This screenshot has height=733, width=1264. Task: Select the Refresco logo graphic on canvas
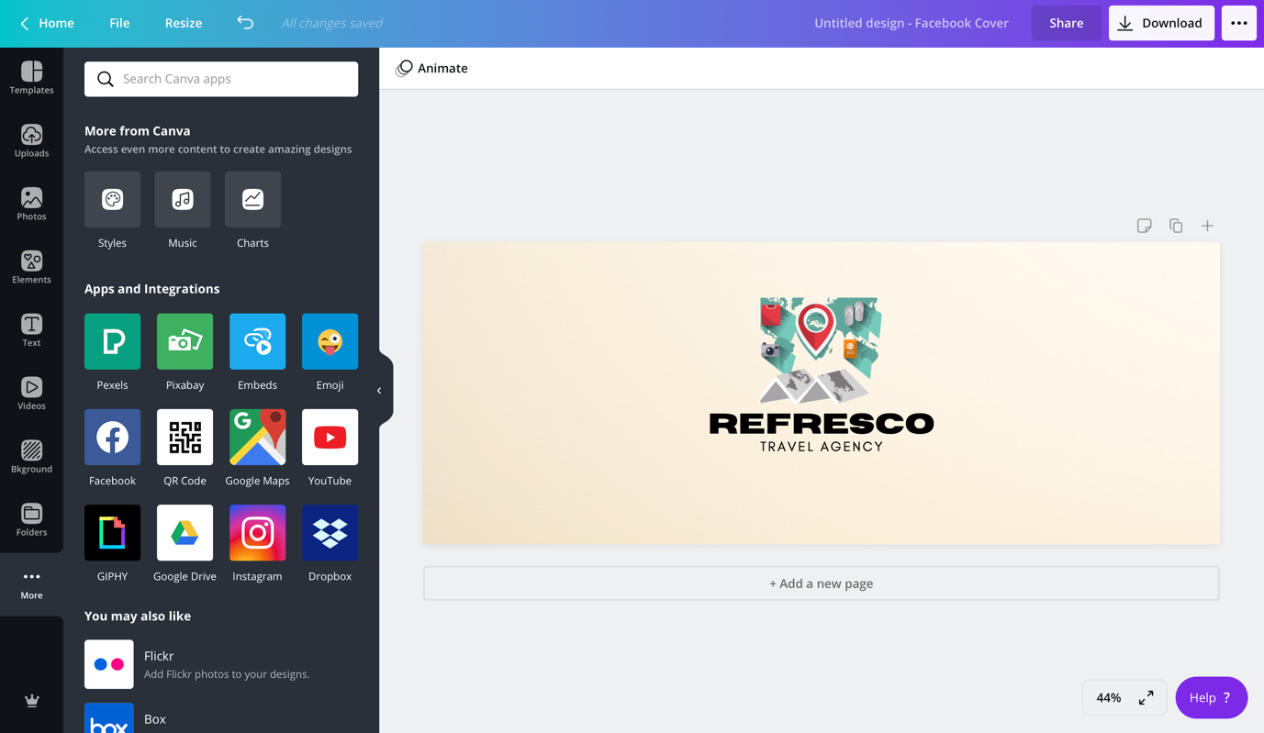tap(821, 350)
